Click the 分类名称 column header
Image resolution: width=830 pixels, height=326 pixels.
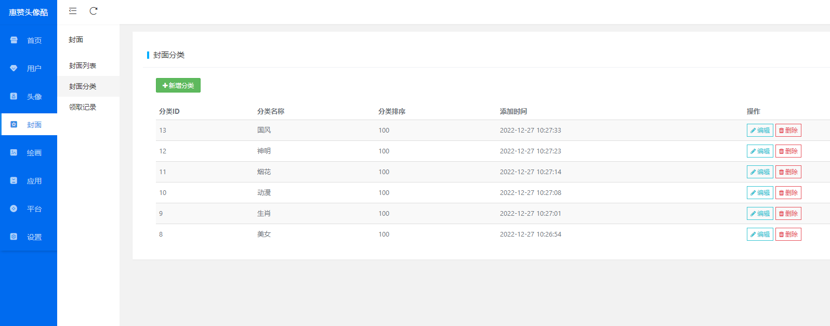271,111
